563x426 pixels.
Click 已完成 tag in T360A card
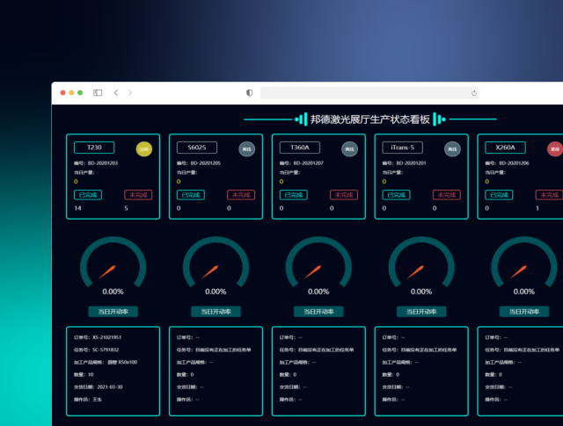click(293, 195)
